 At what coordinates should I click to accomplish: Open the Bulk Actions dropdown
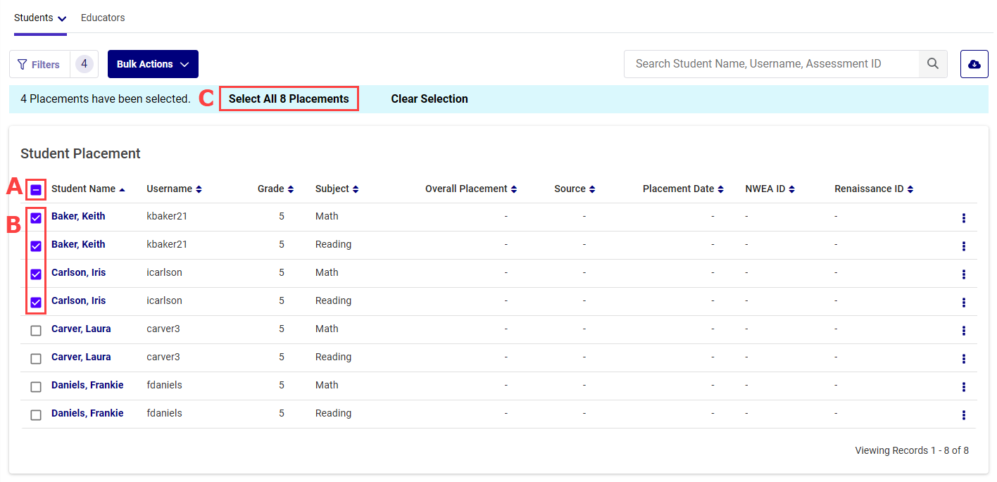point(153,64)
